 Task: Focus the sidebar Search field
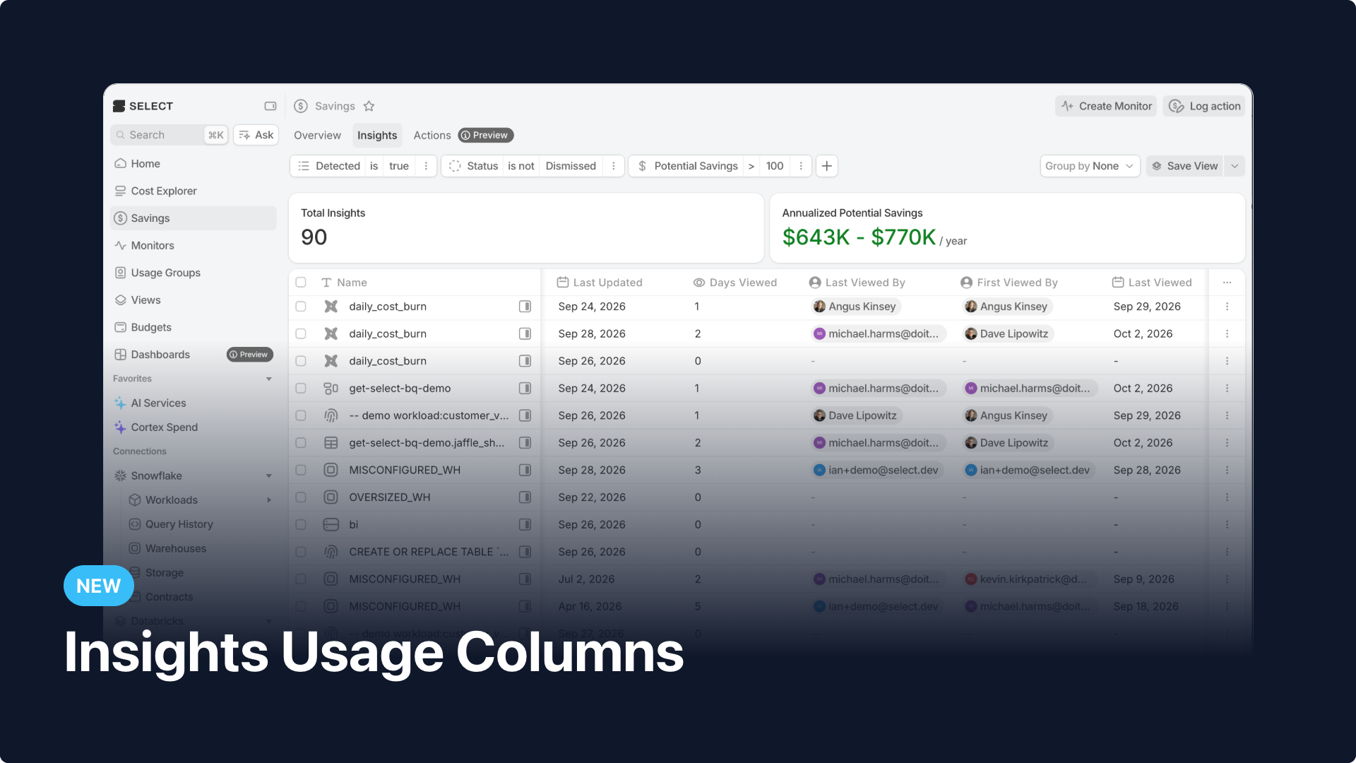pos(169,135)
